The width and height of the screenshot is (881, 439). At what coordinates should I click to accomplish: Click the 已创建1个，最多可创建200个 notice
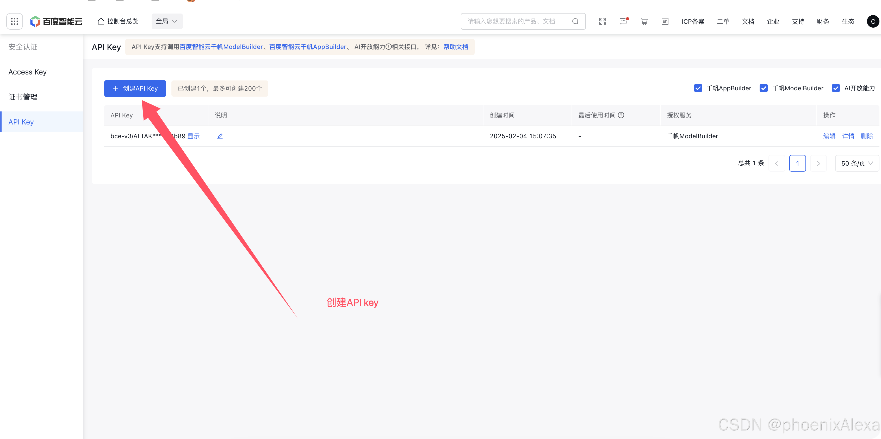pos(220,89)
